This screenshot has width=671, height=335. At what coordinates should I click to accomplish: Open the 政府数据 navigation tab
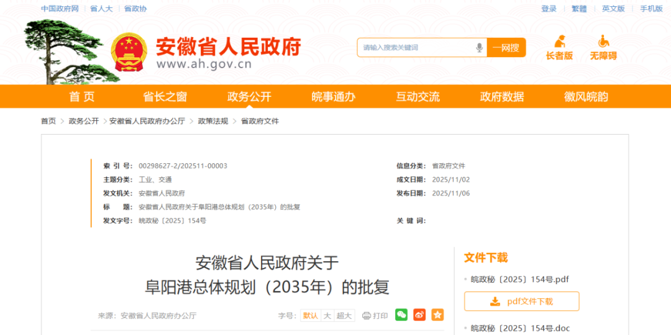click(502, 97)
